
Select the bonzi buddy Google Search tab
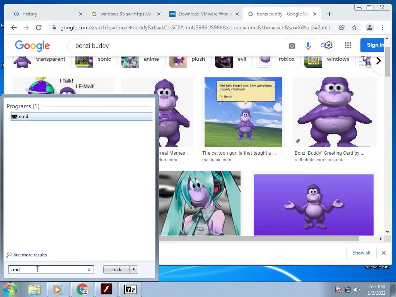pyautogui.click(x=283, y=14)
